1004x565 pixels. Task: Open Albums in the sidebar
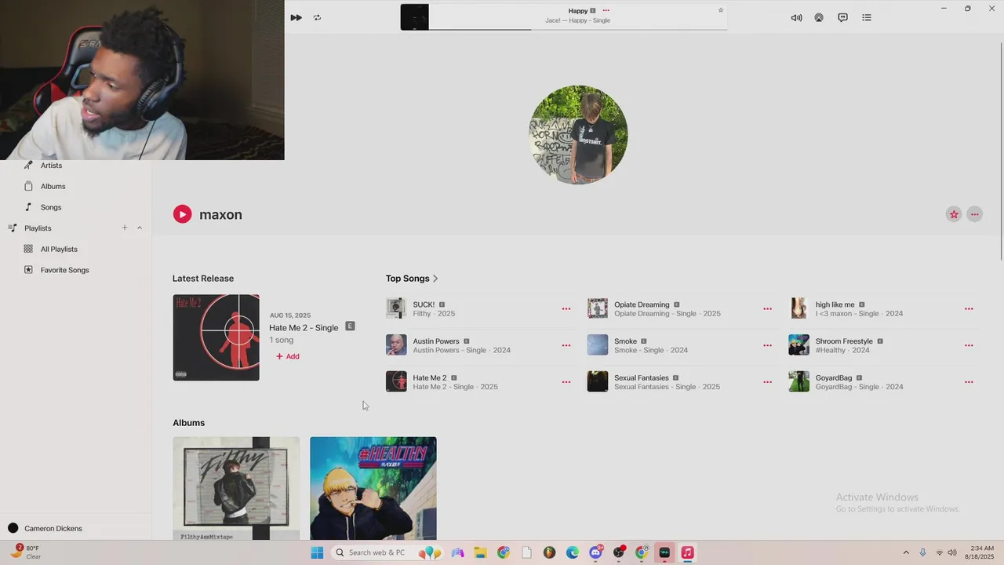(x=53, y=186)
